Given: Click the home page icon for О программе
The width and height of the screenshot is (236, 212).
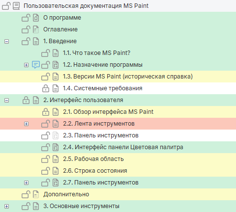Looking at the screenshot, I should (36, 18).
